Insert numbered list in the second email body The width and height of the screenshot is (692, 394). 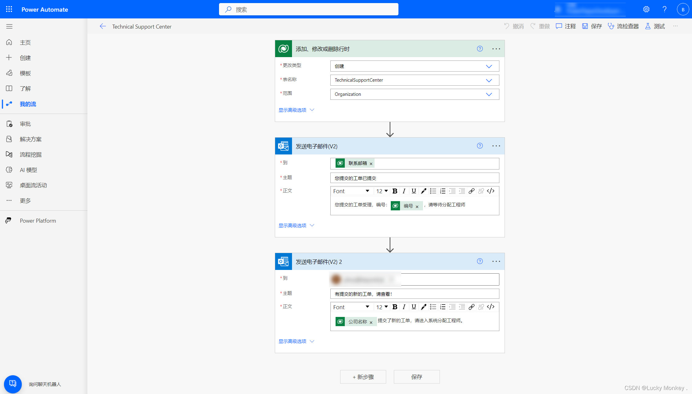tap(443, 307)
